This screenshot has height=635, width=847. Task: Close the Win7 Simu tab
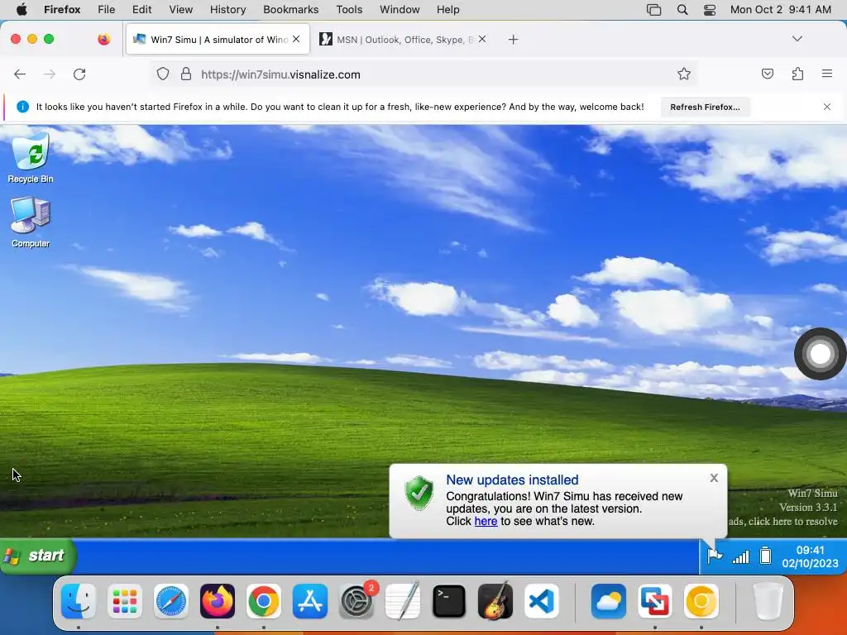[296, 39]
